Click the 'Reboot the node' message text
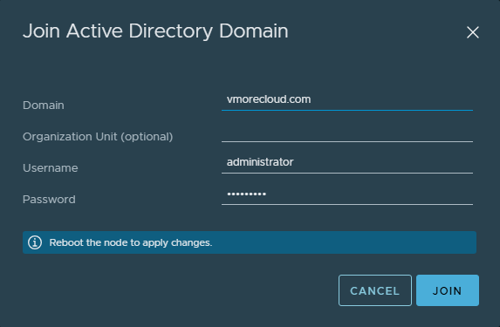The width and height of the screenshot is (500, 327). click(x=131, y=243)
